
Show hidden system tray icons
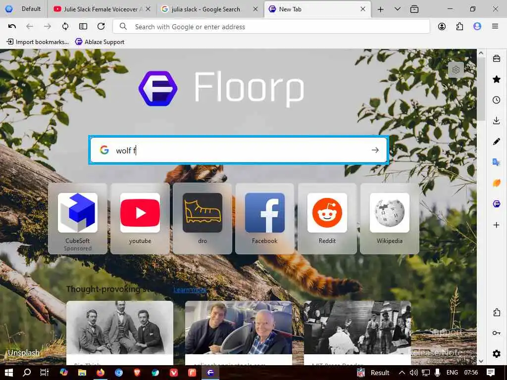[x=402, y=373]
